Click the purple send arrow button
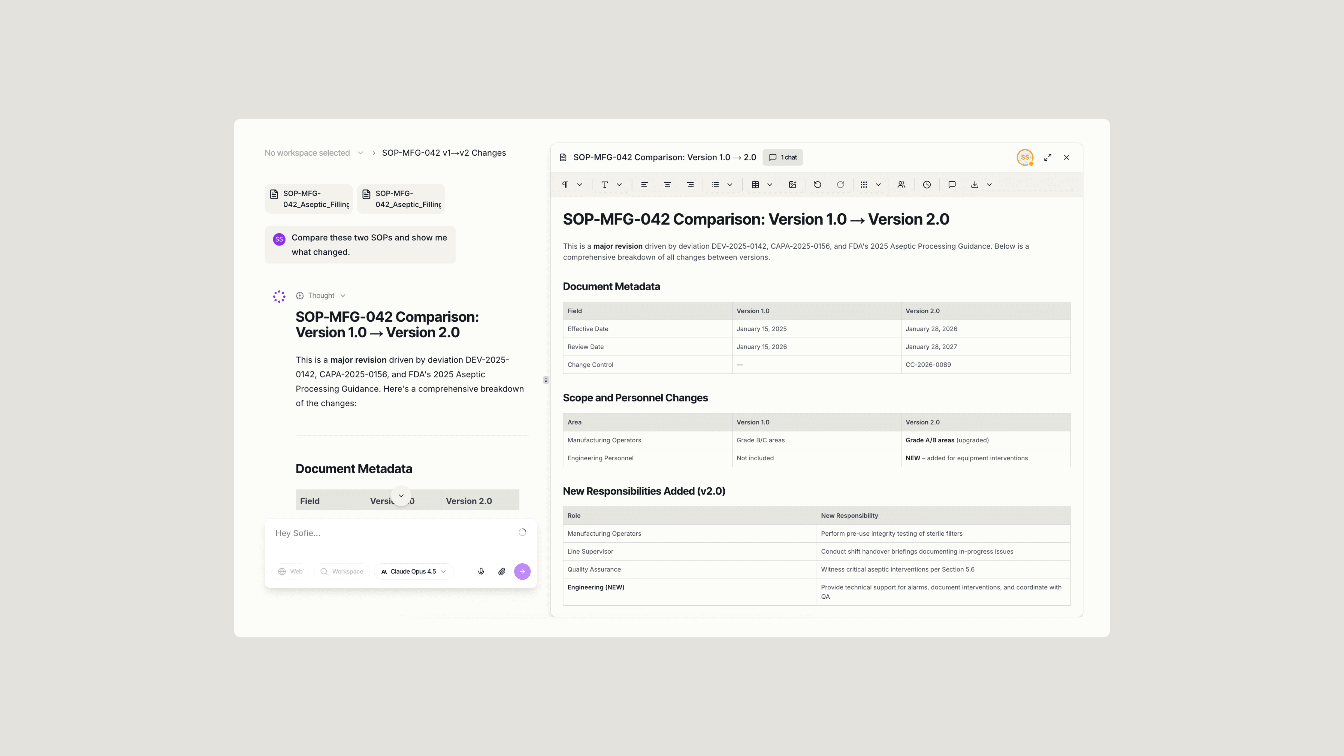The width and height of the screenshot is (1344, 756). click(x=522, y=572)
